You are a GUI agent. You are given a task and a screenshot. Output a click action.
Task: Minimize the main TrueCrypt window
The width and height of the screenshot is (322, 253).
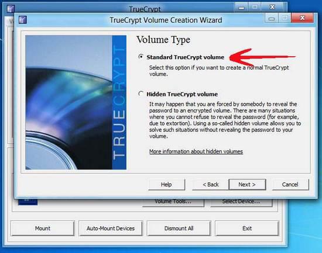[241, 7]
